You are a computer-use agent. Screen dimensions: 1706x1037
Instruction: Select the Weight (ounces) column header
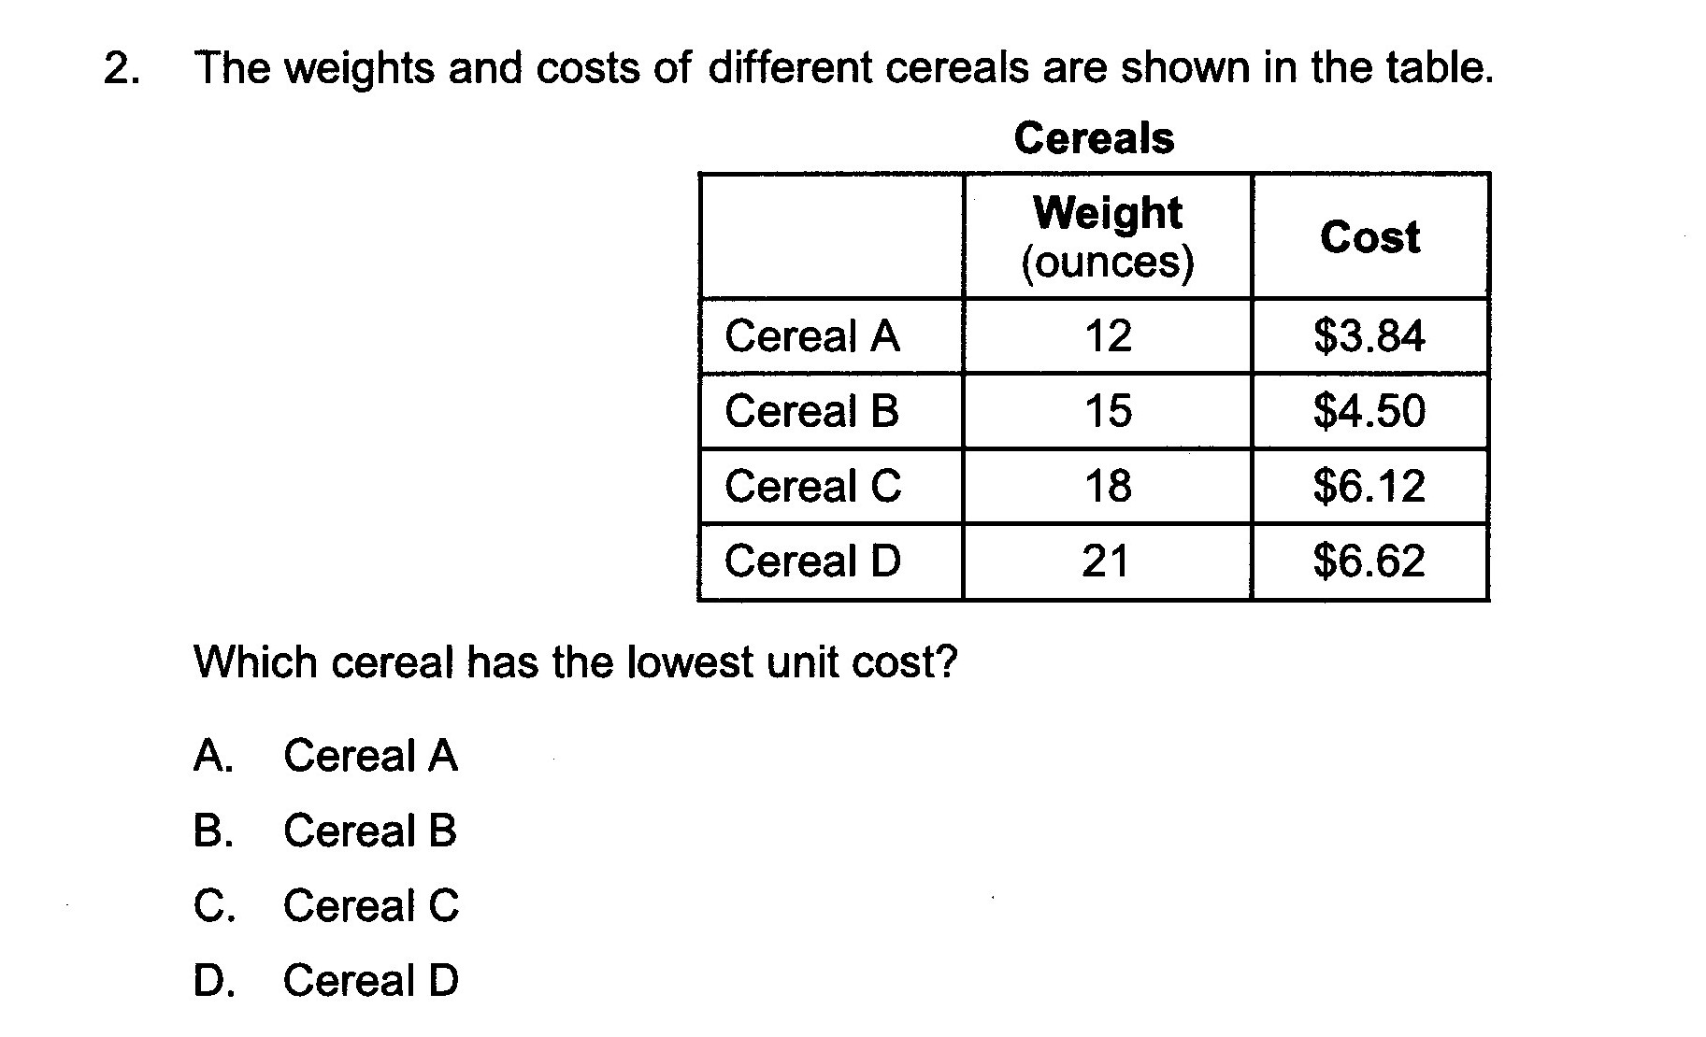[x=1108, y=237]
